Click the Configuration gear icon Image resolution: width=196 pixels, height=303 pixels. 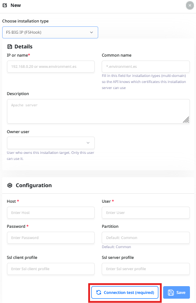10,185
